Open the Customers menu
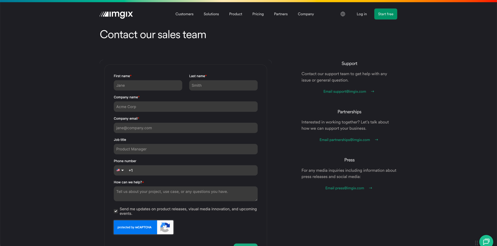 [x=184, y=14]
